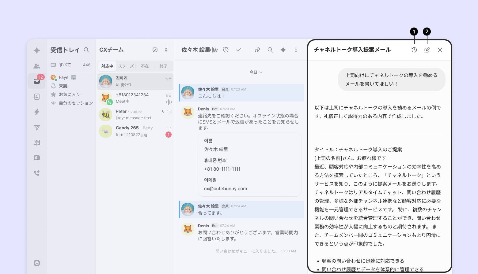Click the +81 80-1111-1111 phone number
The width and height of the screenshot is (478, 274).
pyautogui.click(x=222, y=169)
